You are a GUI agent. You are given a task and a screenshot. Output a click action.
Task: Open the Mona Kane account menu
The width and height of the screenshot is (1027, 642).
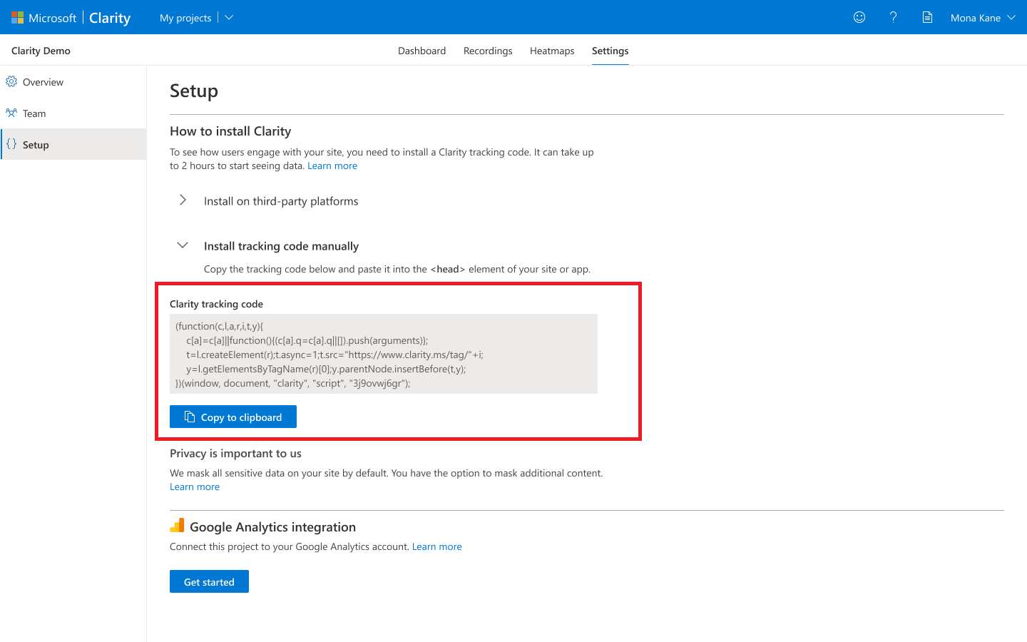click(x=983, y=18)
